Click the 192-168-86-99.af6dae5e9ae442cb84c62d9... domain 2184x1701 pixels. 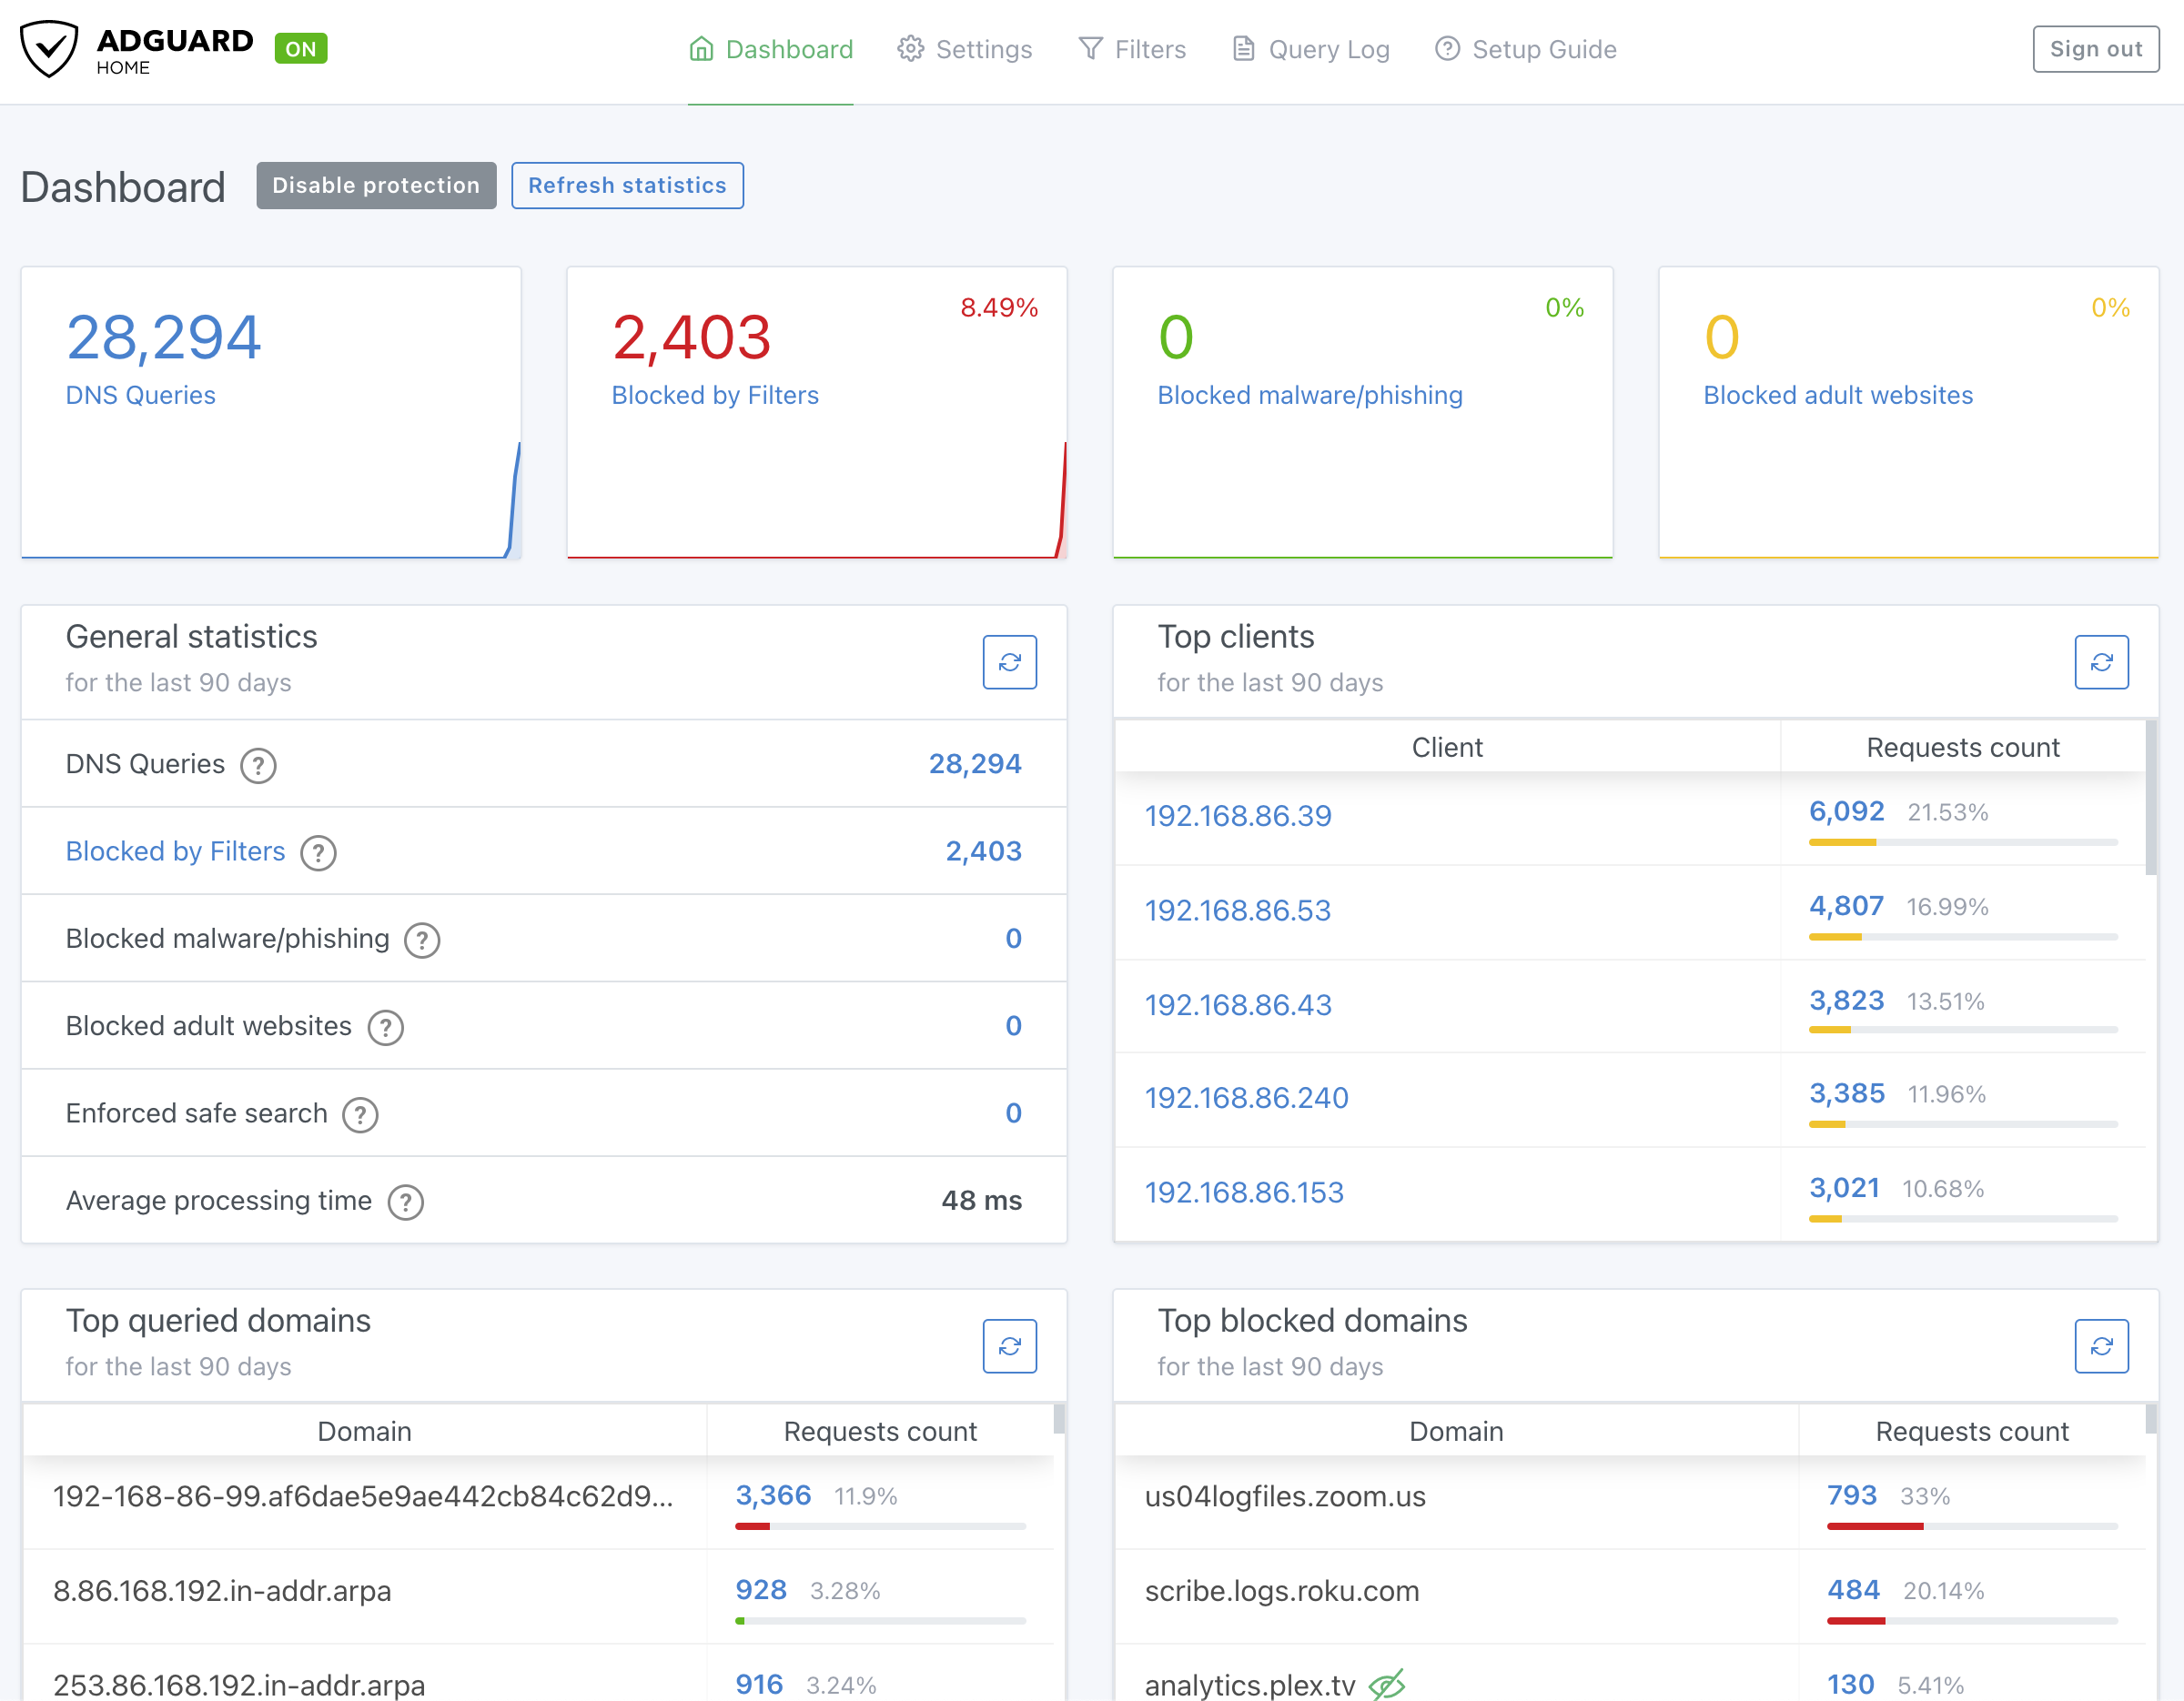point(363,1497)
